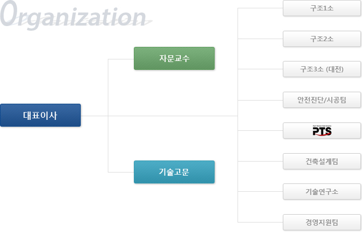Click the PTS logo
The image size is (362, 234).
[x=322, y=131]
